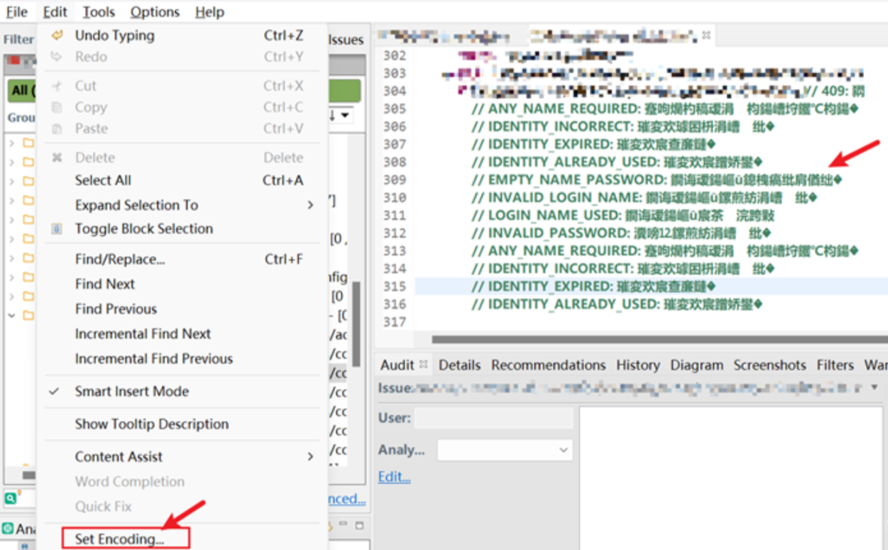Click ANY_NAME_REQUIRED on line 305
Image resolution: width=888 pixels, height=550 pixels.
[665, 109]
